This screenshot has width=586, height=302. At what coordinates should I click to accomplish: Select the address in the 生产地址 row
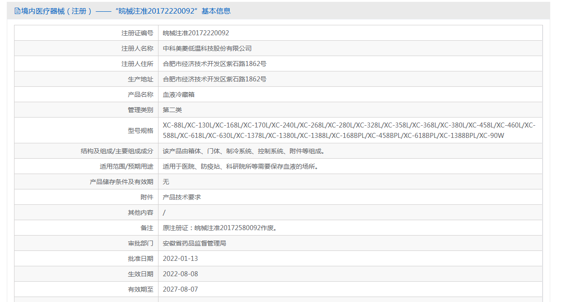(x=215, y=79)
